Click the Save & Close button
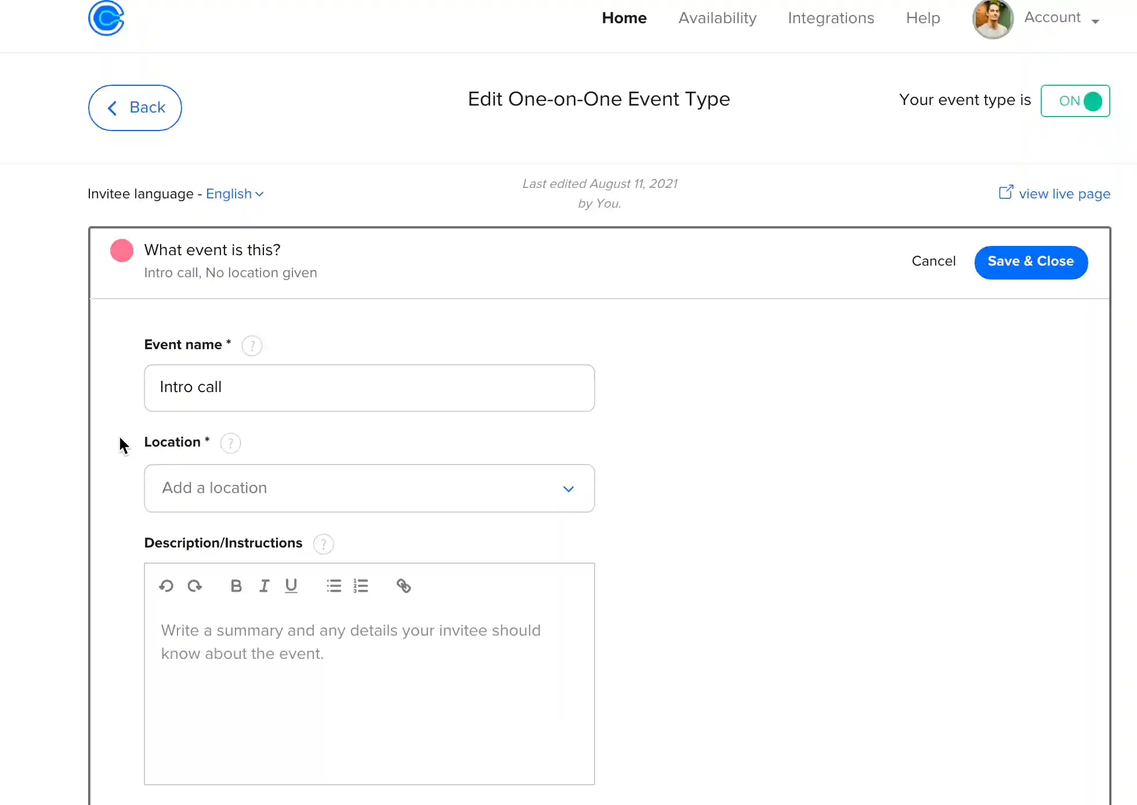 (1031, 262)
